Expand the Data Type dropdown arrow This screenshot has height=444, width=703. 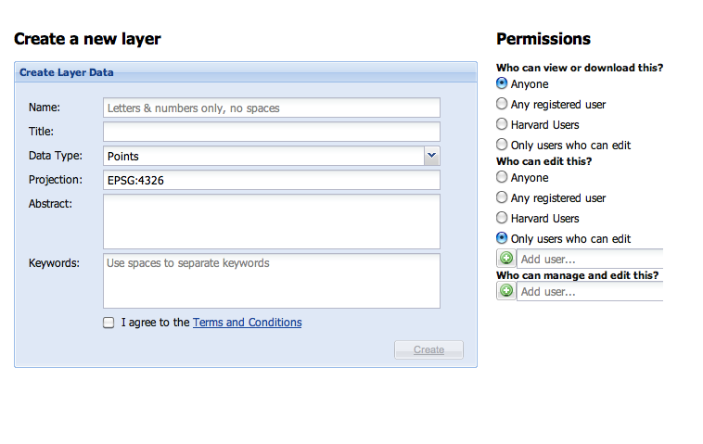[x=432, y=156]
